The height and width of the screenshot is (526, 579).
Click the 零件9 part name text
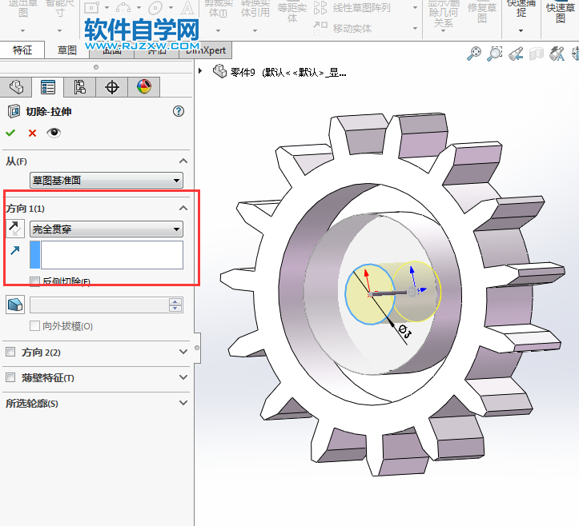(243, 72)
